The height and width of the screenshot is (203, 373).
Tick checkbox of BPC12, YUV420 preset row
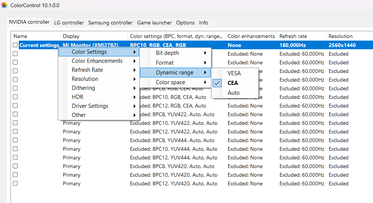click(15, 183)
